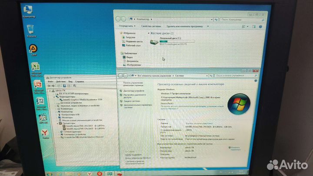The image size is (313, 176).
Task: Open Настройка удаленного доступа link
Action: [134, 96]
